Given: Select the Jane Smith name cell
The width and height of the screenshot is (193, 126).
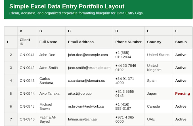Looking at the screenshot, I should (x=51, y=68).
